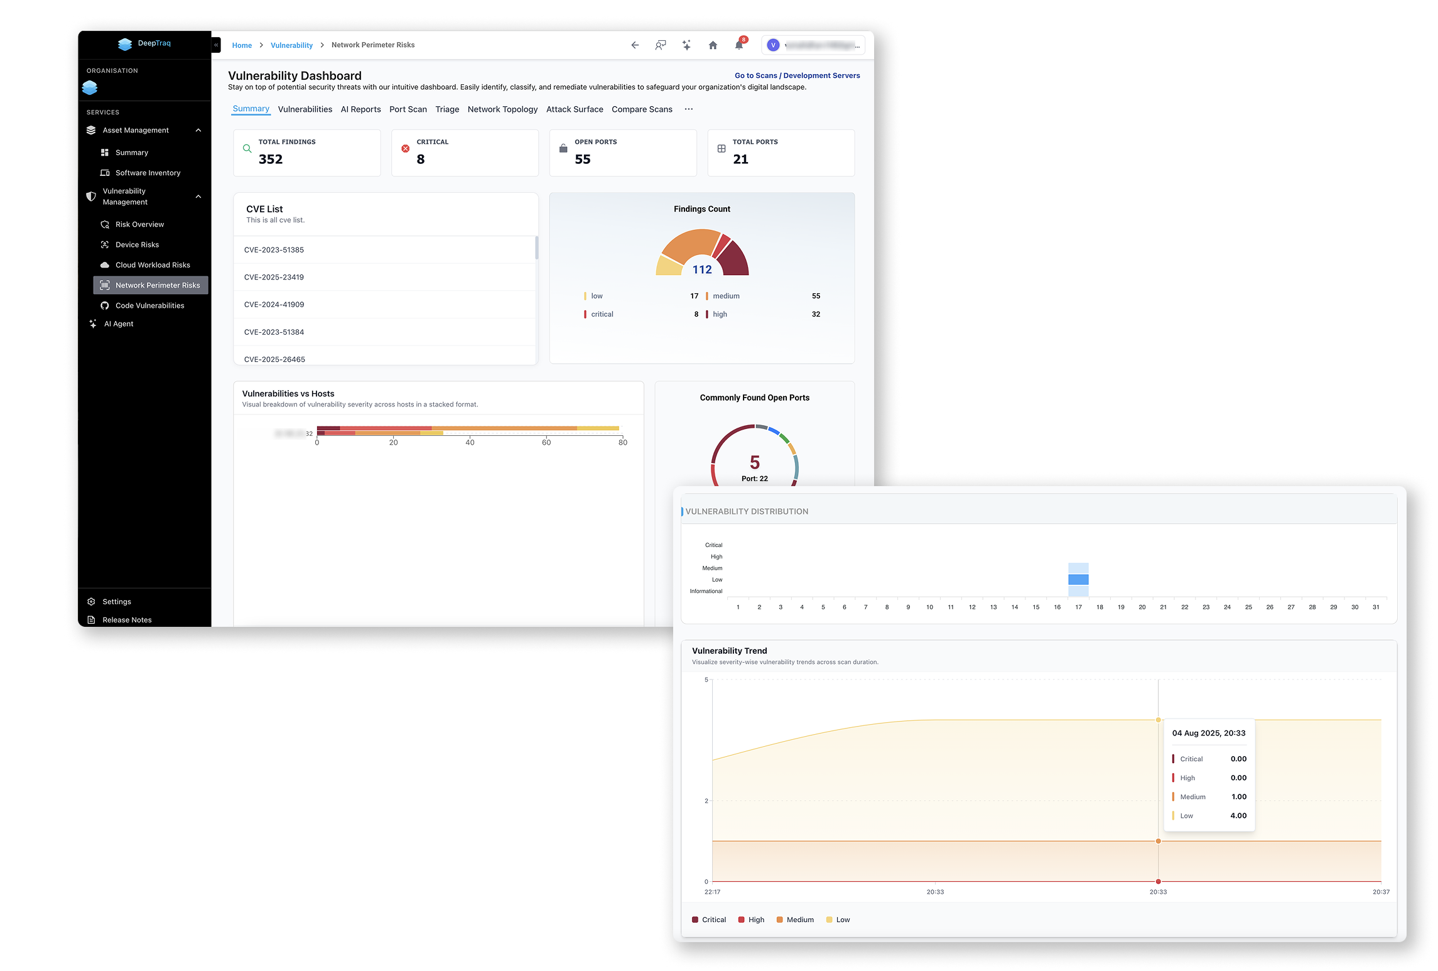
Task: Click the Asset Management layers icon
Action: click(x=91, y=130)
